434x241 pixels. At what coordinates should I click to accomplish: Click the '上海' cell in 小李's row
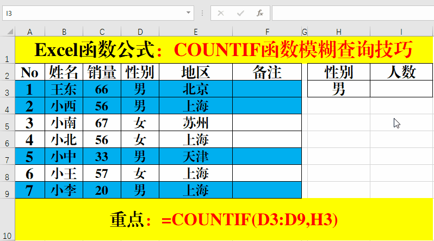[196, 190]
